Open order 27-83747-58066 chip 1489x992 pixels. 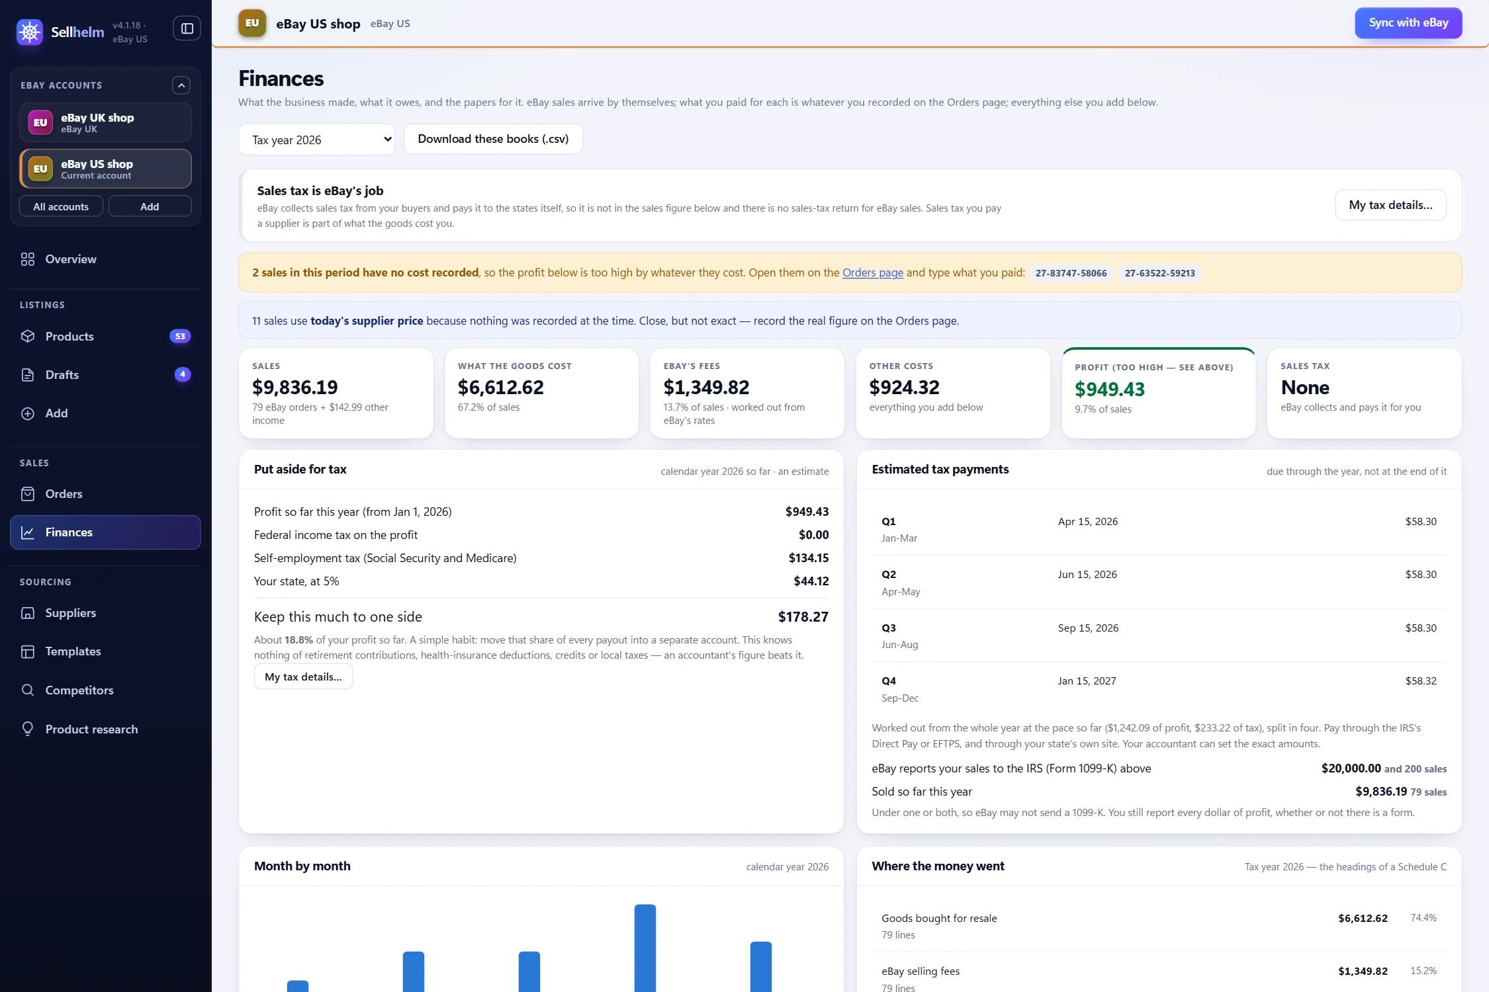coord(1071,273)
